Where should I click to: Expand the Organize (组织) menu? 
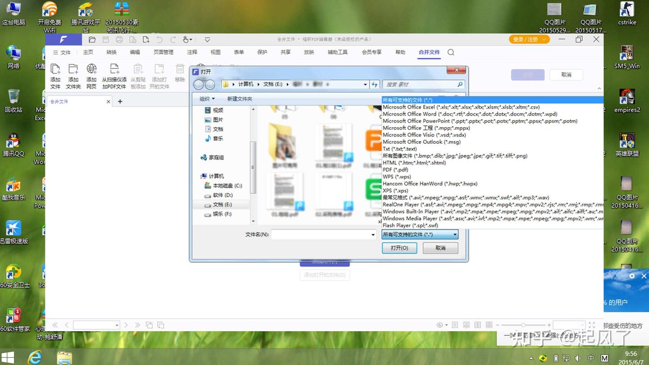pos(207,99)
